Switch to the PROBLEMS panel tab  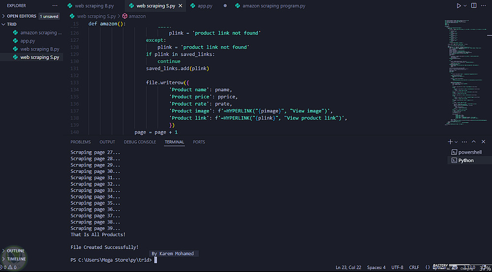(80, 142)
